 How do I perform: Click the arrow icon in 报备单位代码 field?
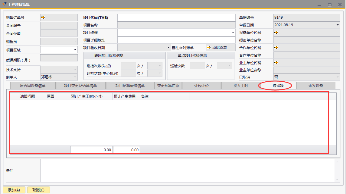coord(276,33)
